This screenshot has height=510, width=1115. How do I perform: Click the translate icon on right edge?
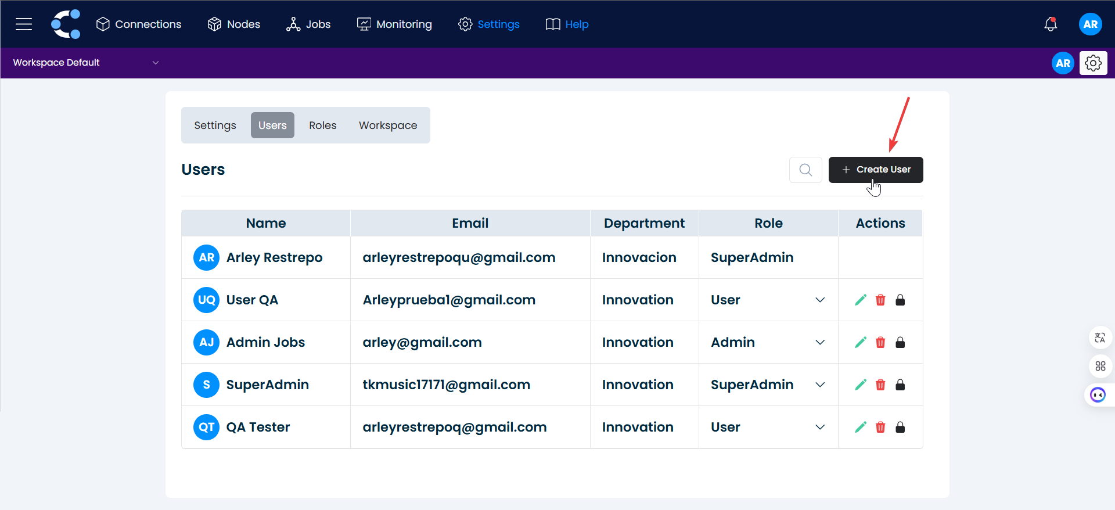(1100, 337)
